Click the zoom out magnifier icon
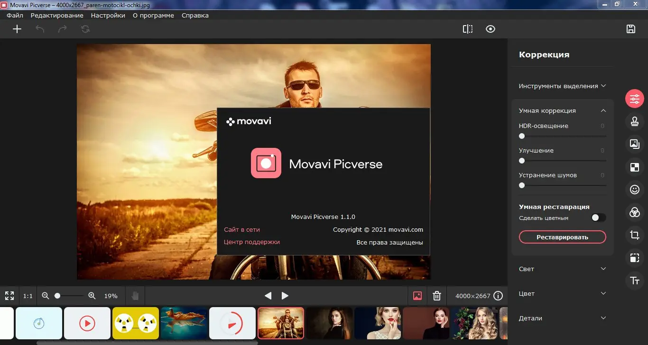This screenshot has width=648, height=345. [x=46, y=296]
